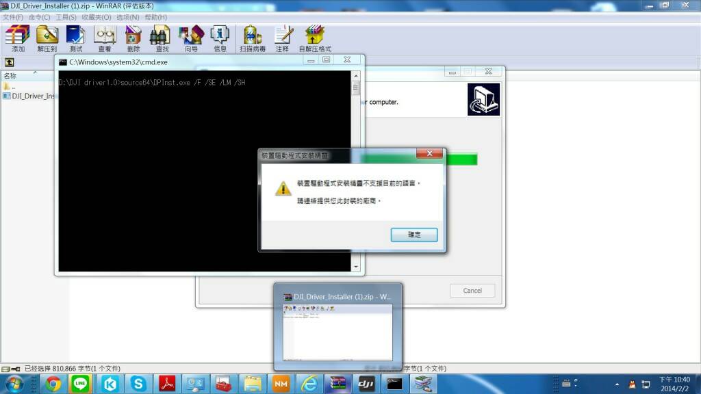Image resolution: width=701 pixels, height=394 pixels.
Task: Open the orange NM app on the taskbar
Action: click(281, 384)
